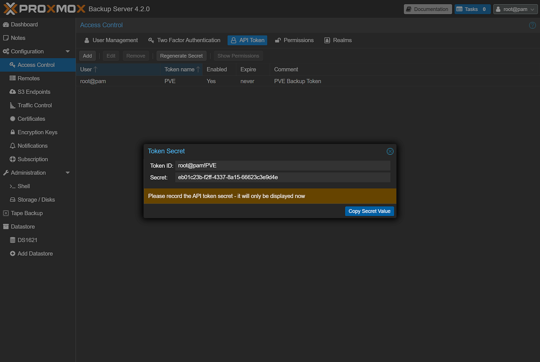
Task: Sort by the Token name column header
Action: (181, 70)
